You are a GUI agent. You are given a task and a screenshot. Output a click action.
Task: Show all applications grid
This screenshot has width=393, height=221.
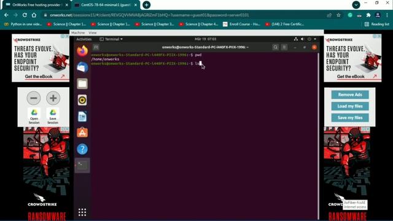[82, 212]
